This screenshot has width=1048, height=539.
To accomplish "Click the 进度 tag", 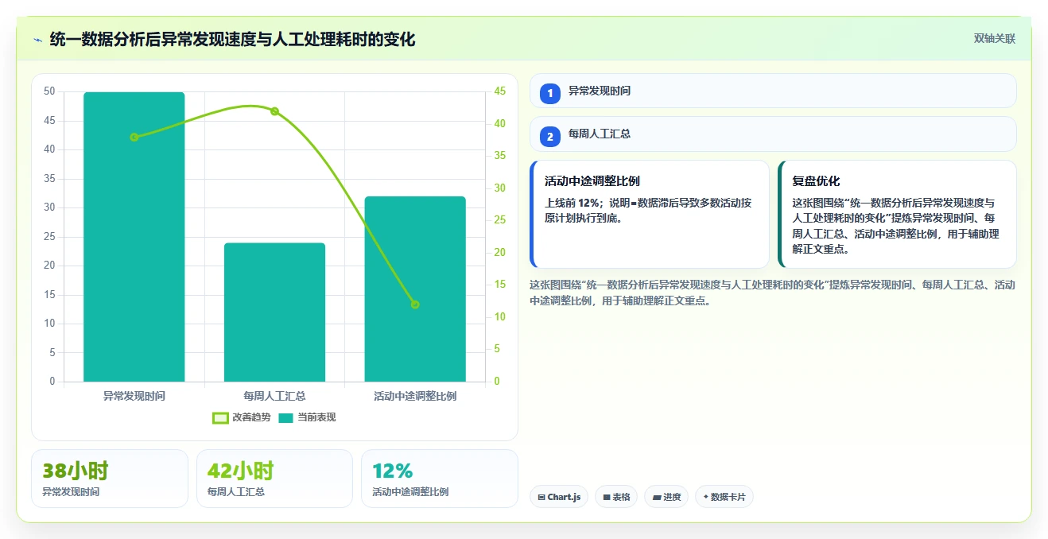I will (666, 497).
